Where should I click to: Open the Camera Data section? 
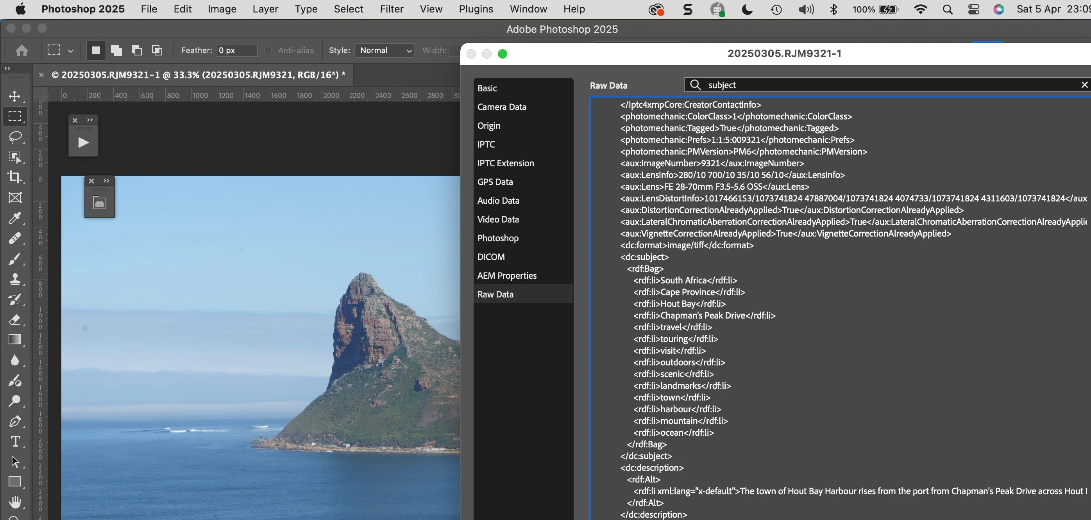pos(501,107)
